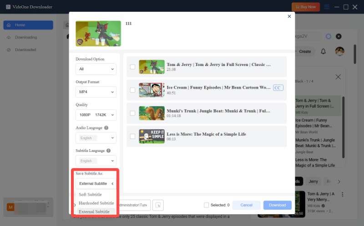The width and height of the screenshot is (364, 226).
Task: Open the Download Option dropdown
Action: click(x=96, y=69)
